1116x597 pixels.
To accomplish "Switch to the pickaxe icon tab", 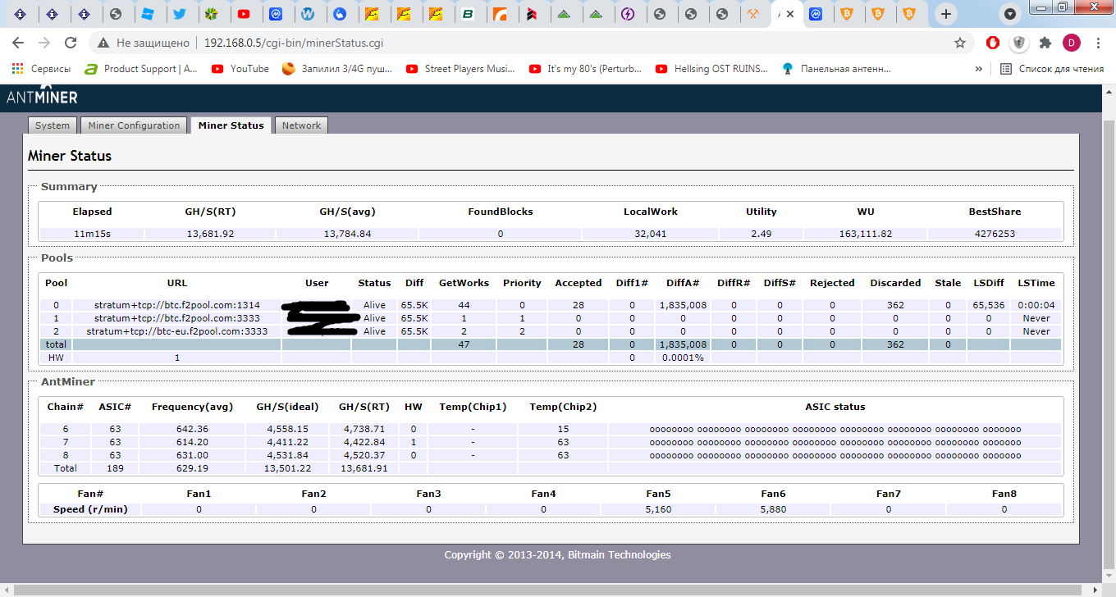I will pos(754,14).
